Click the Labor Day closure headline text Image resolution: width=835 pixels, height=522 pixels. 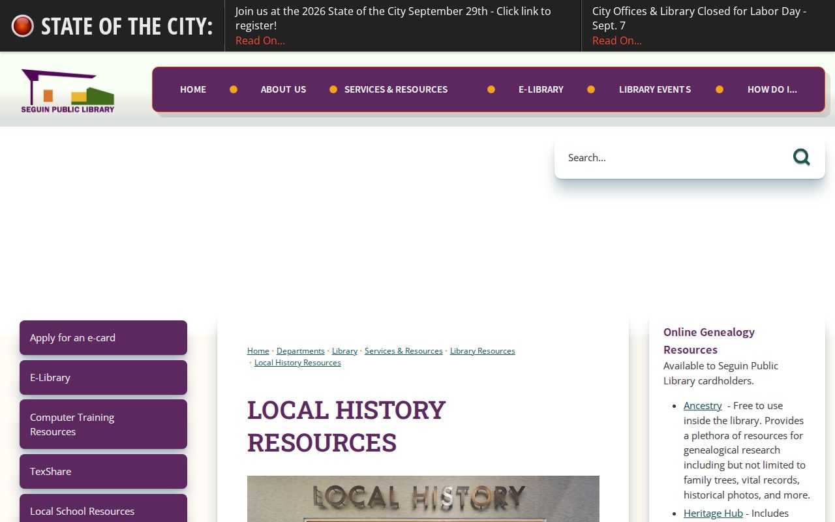(699, 18)
